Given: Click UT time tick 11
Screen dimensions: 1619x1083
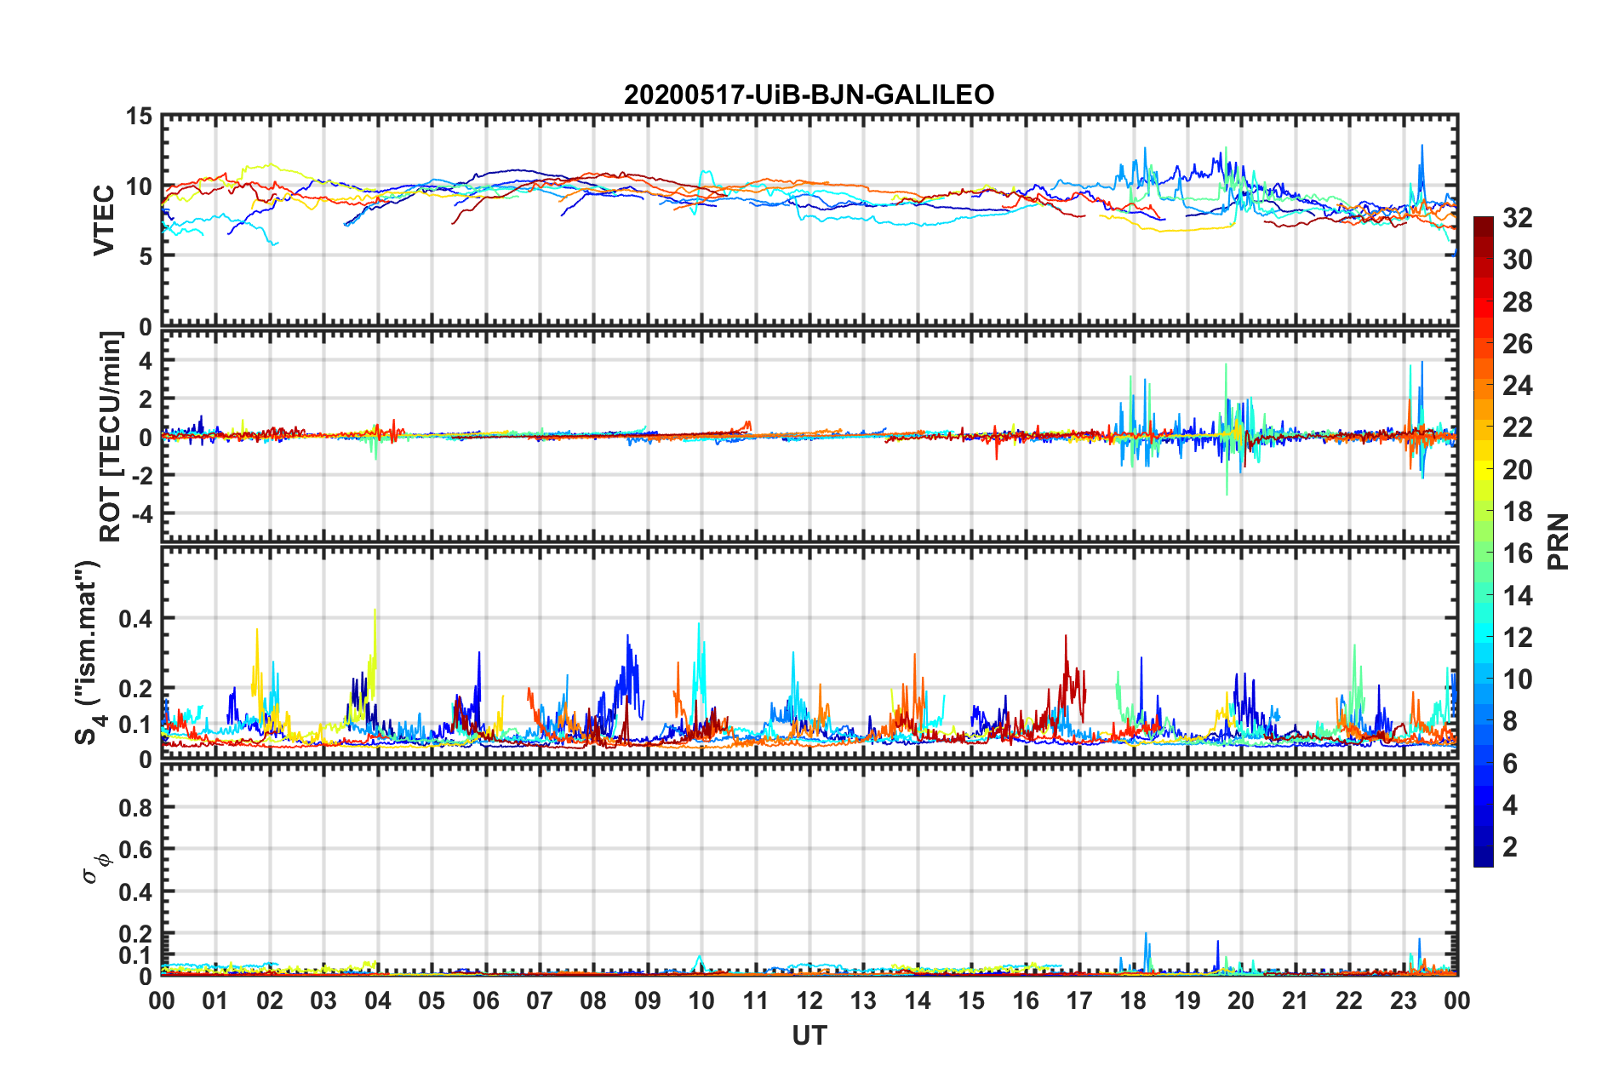Looking at the screenshot, I should coord(756,1000).
